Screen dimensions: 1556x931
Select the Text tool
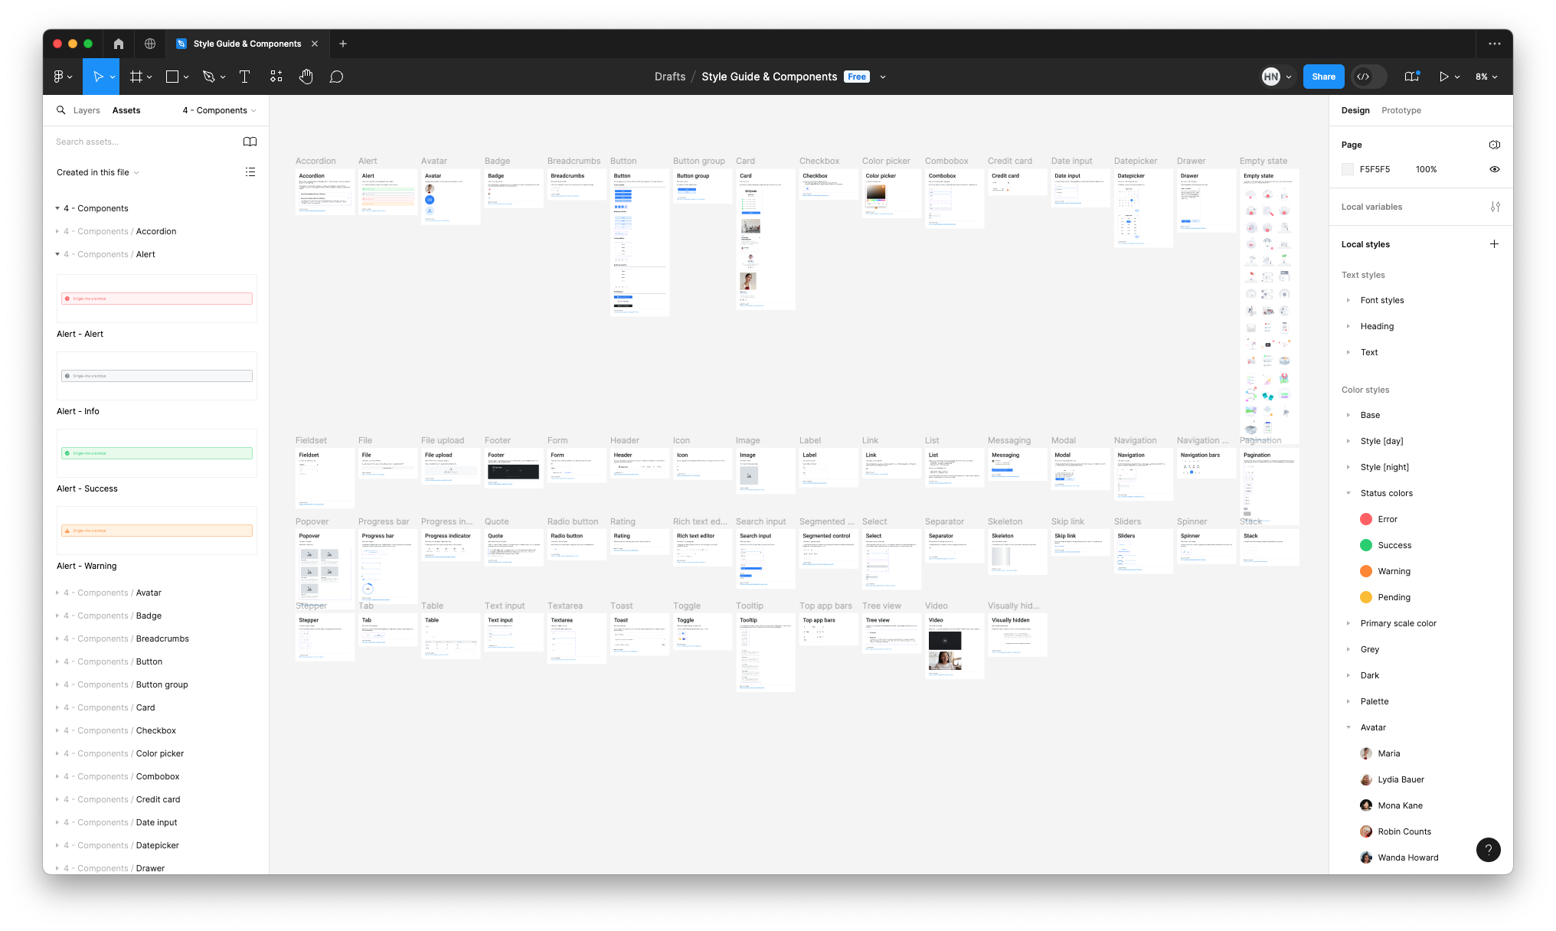point(245,77)
